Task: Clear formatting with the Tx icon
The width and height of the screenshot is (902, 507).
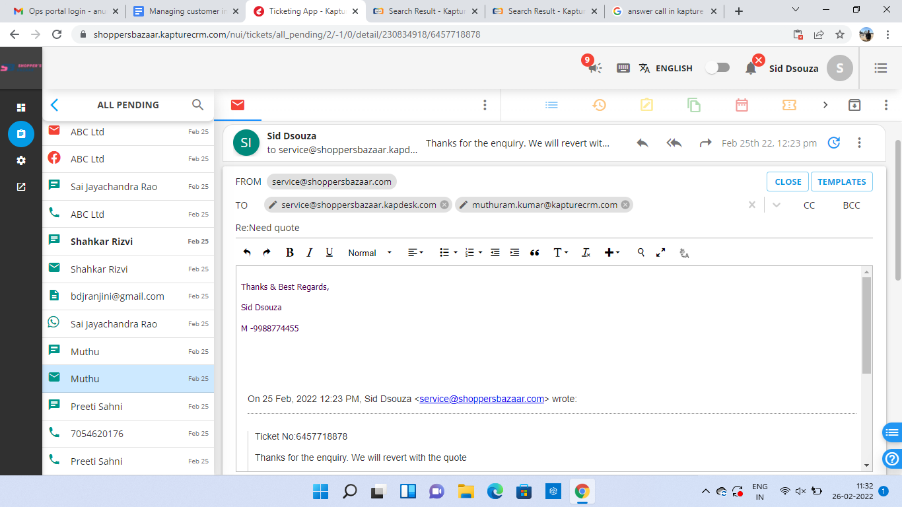Action: click(x=586, y=252)
